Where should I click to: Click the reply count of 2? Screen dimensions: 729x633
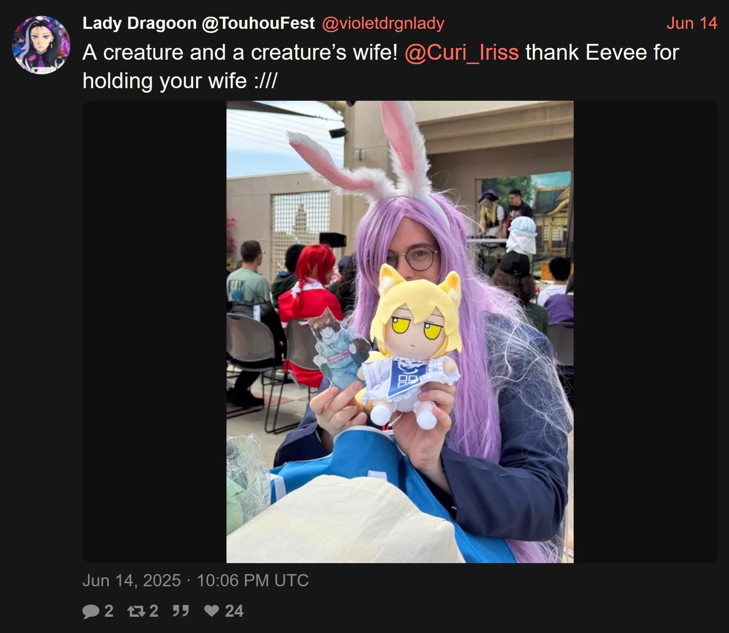click(x=109, y=611)
